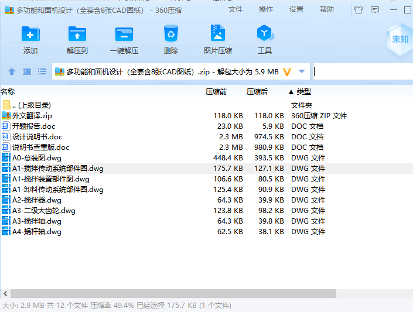Click the dwg icon of A3-搅拌轴.dwg

click(x=6, y=221)
